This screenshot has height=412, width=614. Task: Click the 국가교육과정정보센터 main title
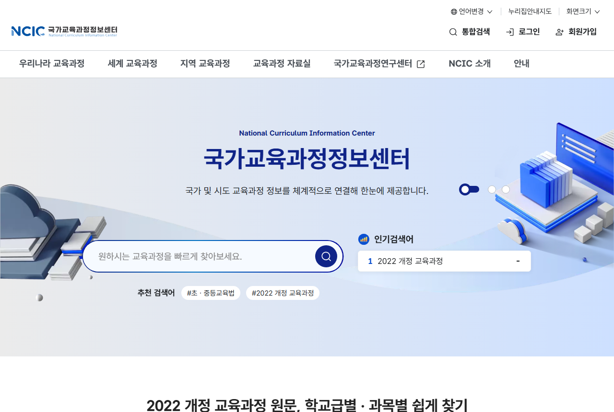[x=307, y=159]
